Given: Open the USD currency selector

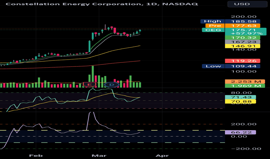Looking at the screenshot, I should (x=247, y=4).
